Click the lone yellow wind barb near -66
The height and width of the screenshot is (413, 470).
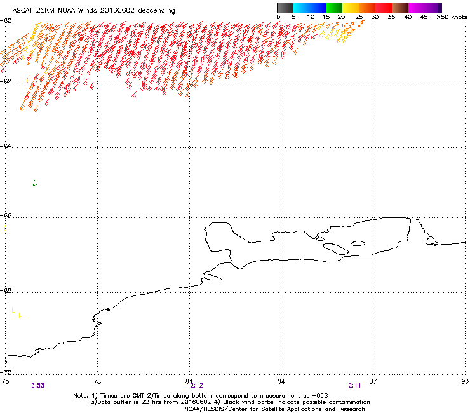(6, 229)
